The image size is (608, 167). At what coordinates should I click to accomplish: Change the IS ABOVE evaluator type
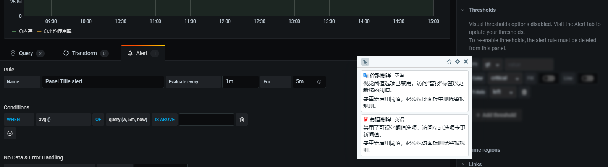coord(165,120)
